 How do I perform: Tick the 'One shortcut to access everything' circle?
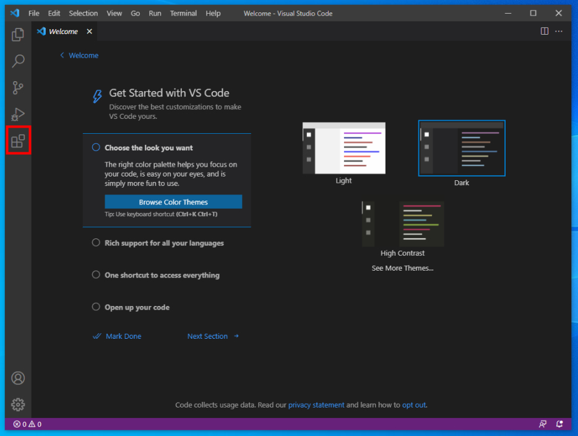tap(96, 274)
